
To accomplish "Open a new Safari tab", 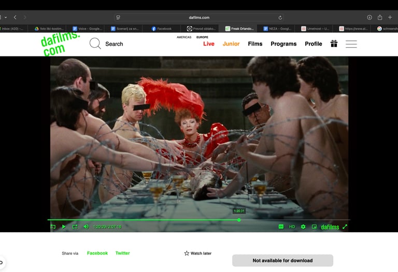I will 390,17.
